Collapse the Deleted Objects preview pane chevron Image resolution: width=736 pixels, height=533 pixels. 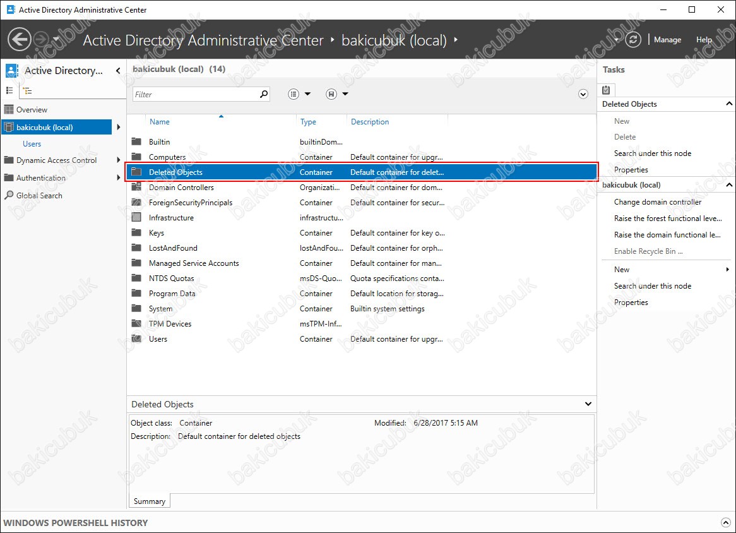588,404
